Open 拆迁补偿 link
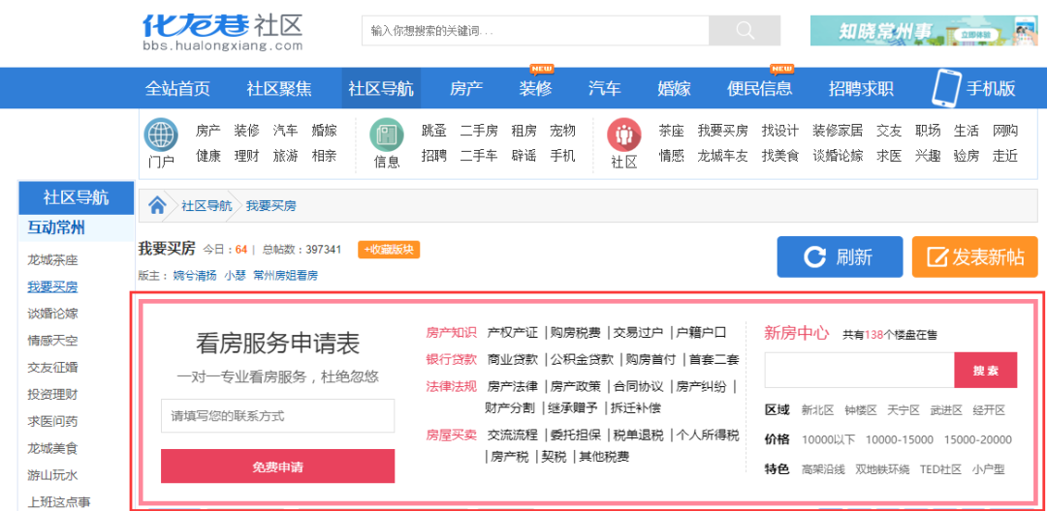 click(635, 407)
